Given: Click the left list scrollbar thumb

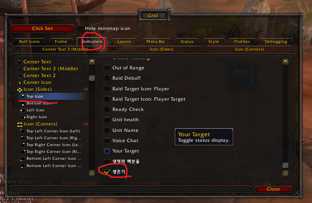Looking at the screenshot, I should (x=92, y=78).
